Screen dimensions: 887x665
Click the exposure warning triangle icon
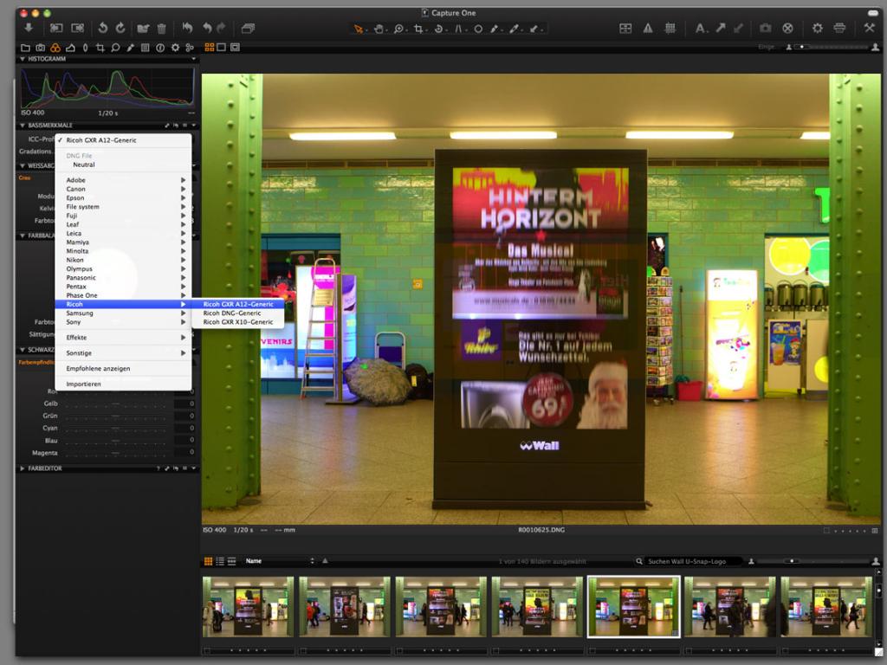pos(647,29)
